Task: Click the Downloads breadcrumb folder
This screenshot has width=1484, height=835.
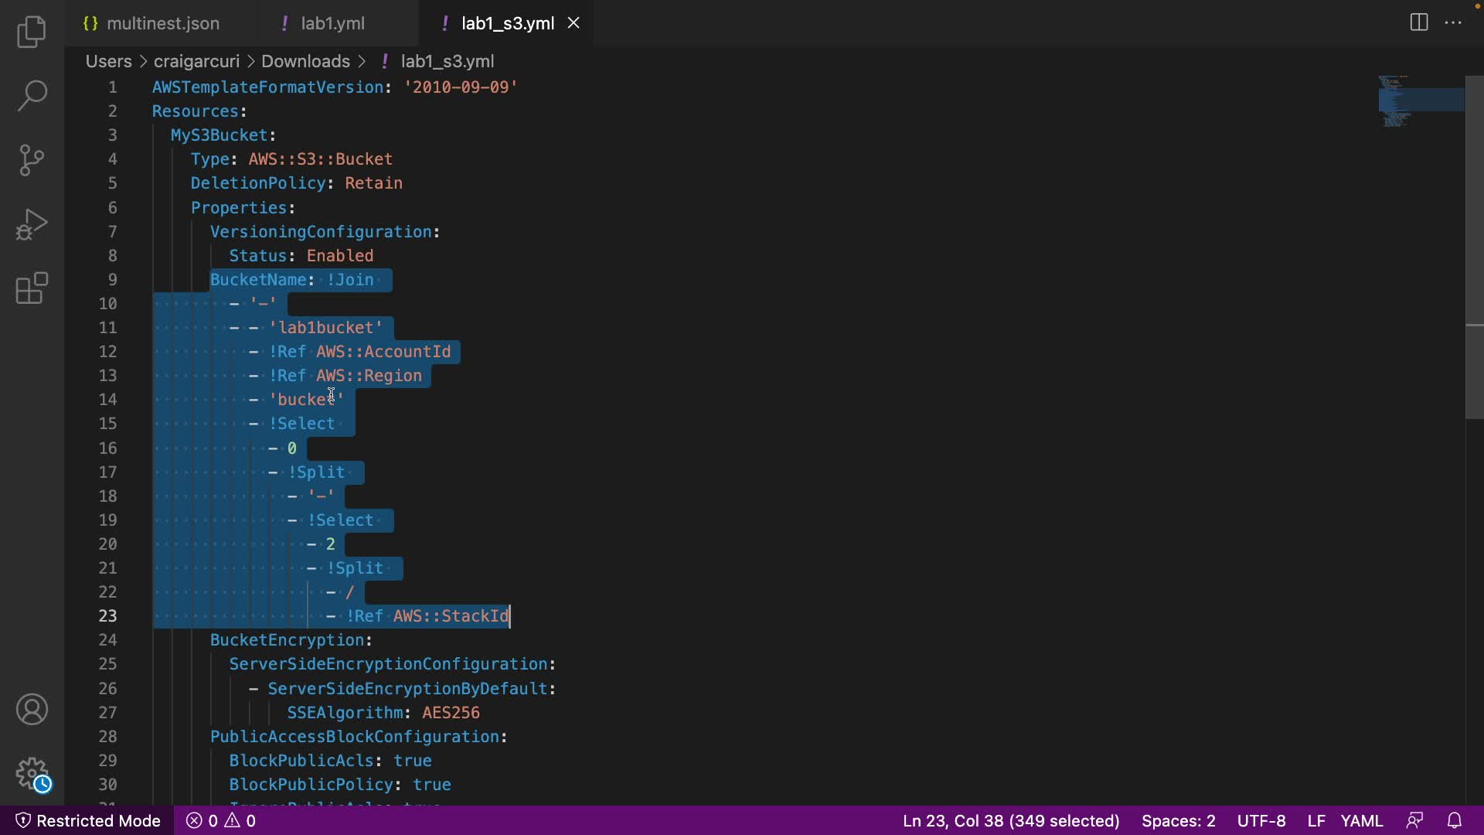Action: pyautogui.click(x=305, y=61)
